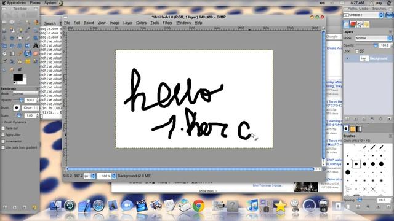Image resolution: width=394 pixels, height=221 pixels.
Task: Open the Layers Mode Normal dropdown
Action: click(373, 38)
